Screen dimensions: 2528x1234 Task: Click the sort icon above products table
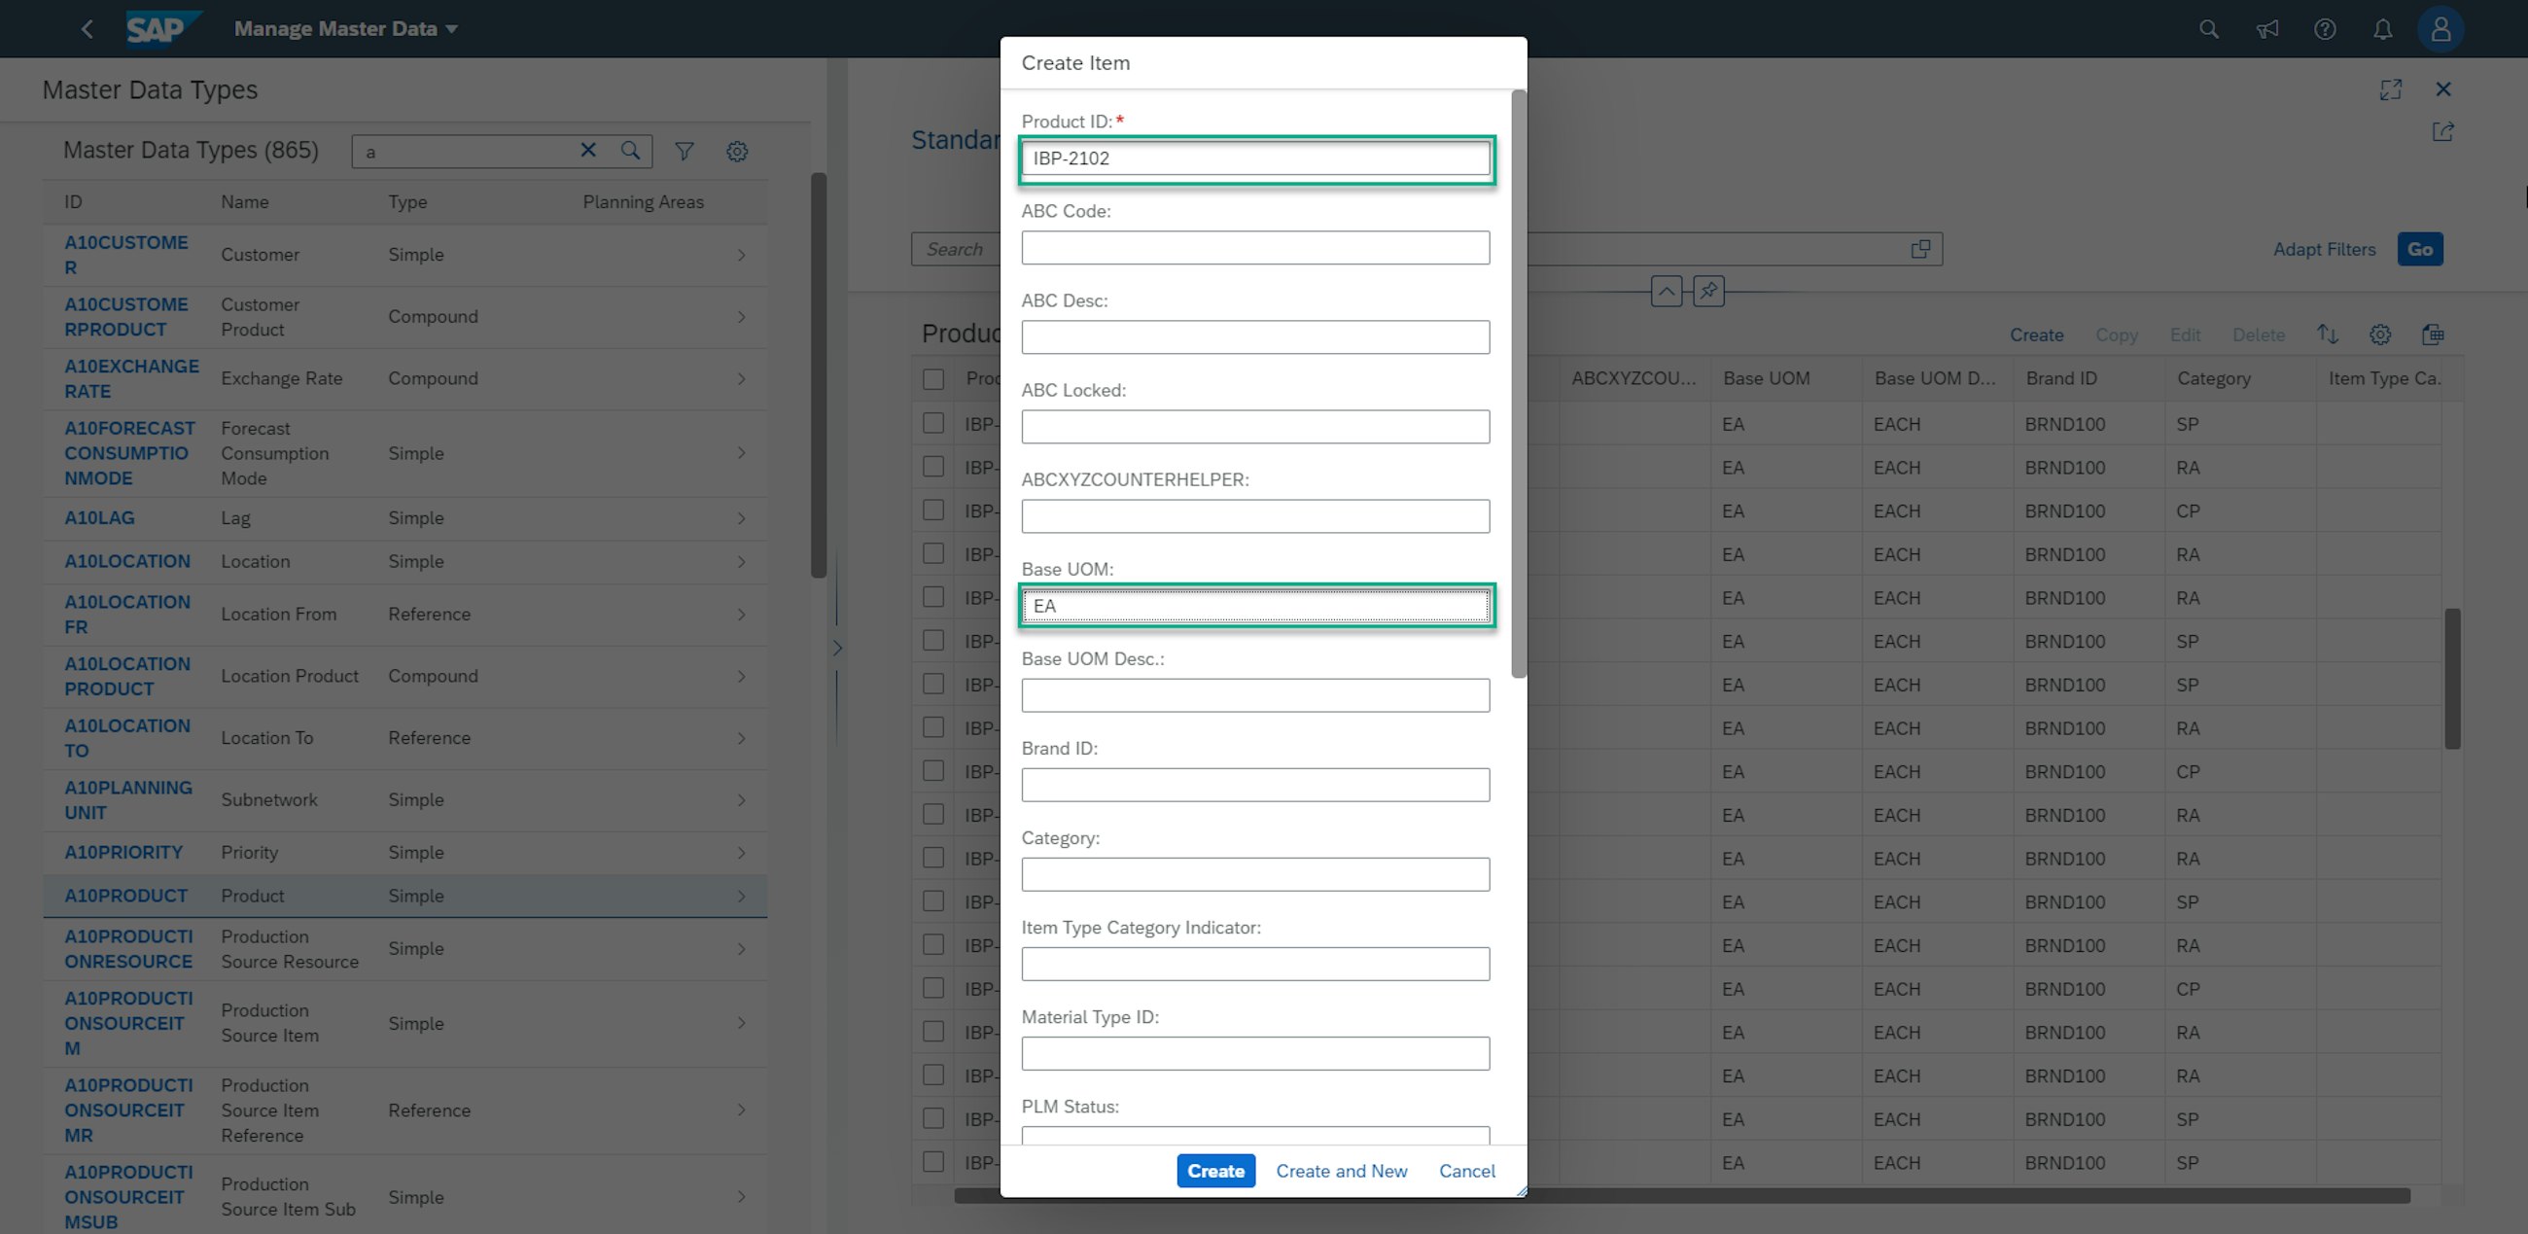2328,334
